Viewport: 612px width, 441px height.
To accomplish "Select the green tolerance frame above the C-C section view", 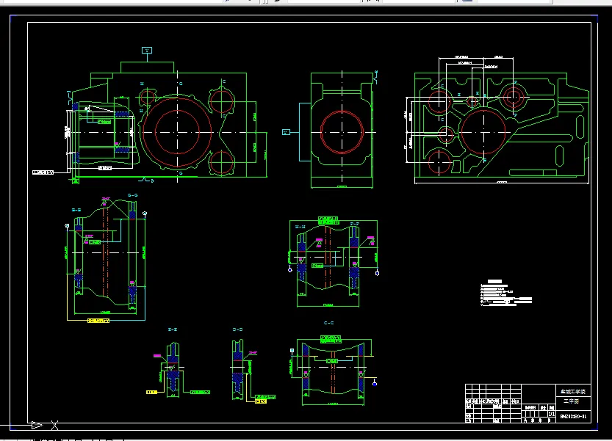I will tap(331, 339).
